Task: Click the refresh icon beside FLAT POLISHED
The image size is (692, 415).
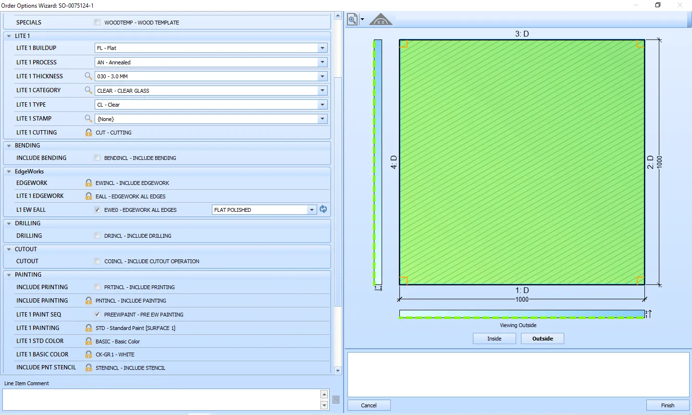Action: coord(323,209)
